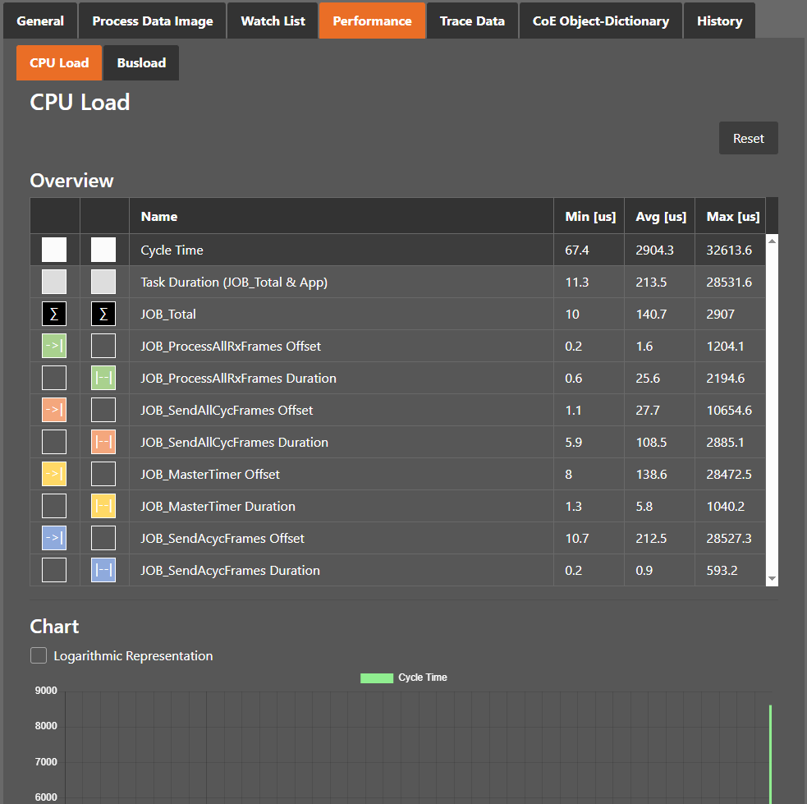The height and width of the screenshot is (804, 807).
Task: Click the Avg [us] column header
Action: pos(660,216)
